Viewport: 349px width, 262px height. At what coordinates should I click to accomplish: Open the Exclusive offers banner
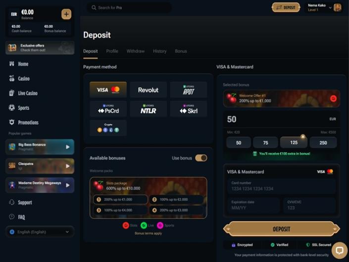tap(40, 48)
